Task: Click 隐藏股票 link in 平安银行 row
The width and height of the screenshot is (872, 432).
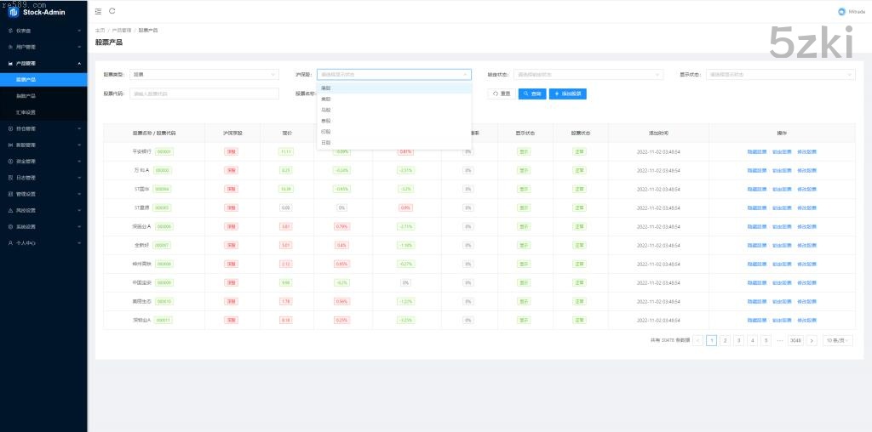Action: pos(756,151)
